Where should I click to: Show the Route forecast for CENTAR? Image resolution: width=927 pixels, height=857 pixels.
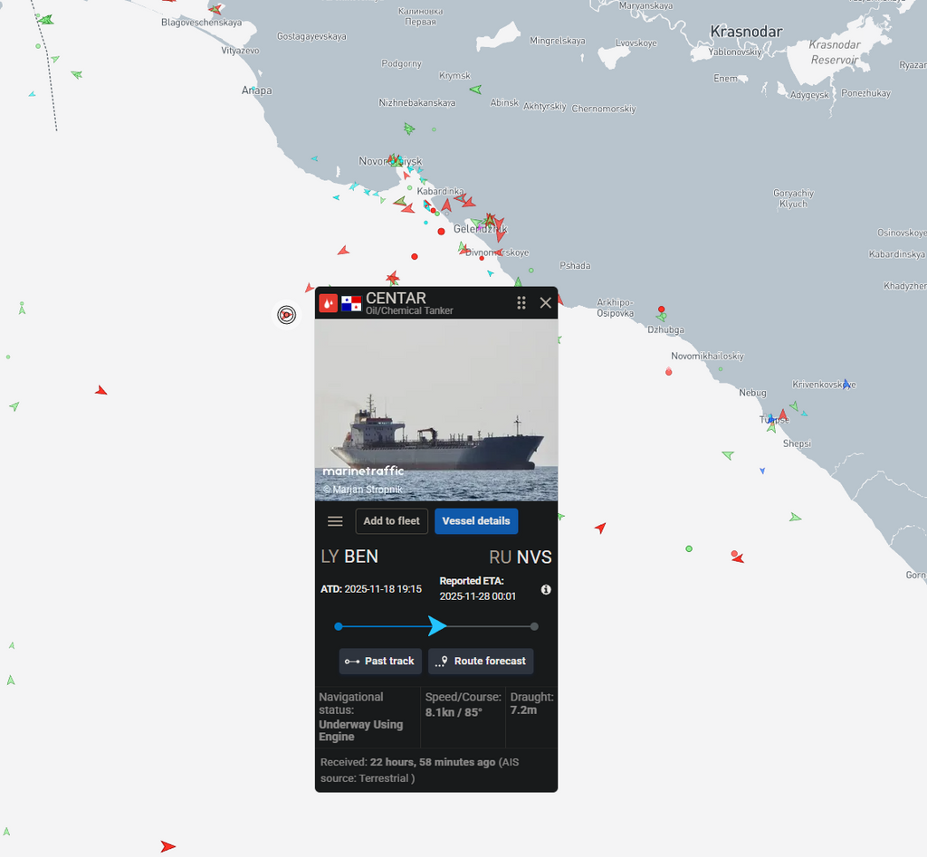click(481, 661)
